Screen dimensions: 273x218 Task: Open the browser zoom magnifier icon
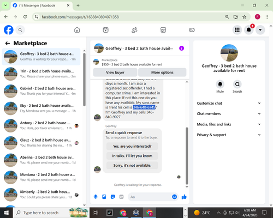point(227,17)
